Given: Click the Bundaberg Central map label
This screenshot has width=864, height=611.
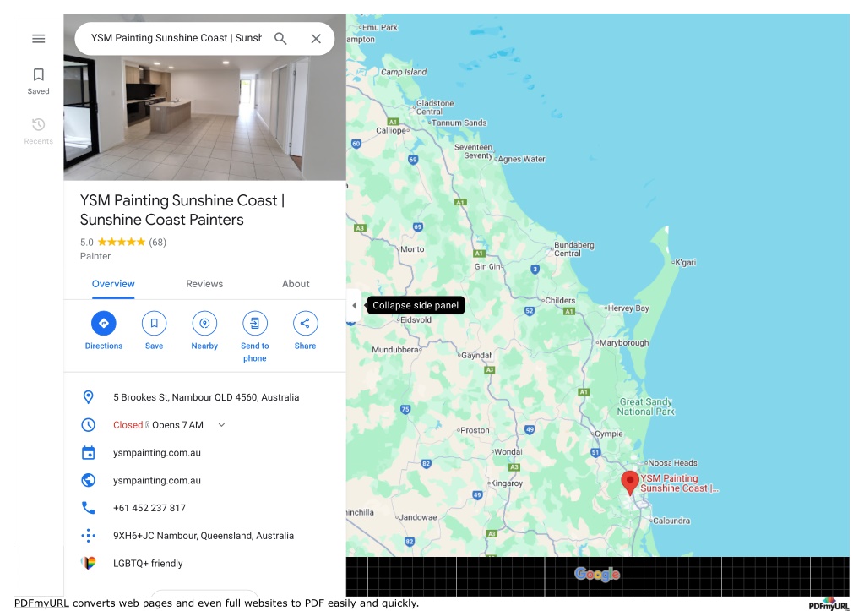Looking at the screenshot, I should click(574, 249).
